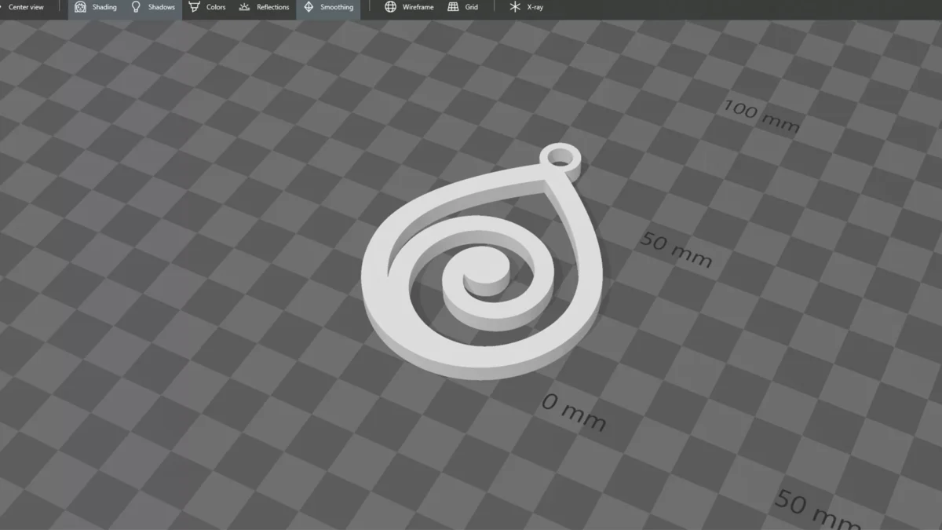The width and height of the screenshot is (942, 530).
Task: Click the Smoothing diamond icon
Action: coord(309,7)
